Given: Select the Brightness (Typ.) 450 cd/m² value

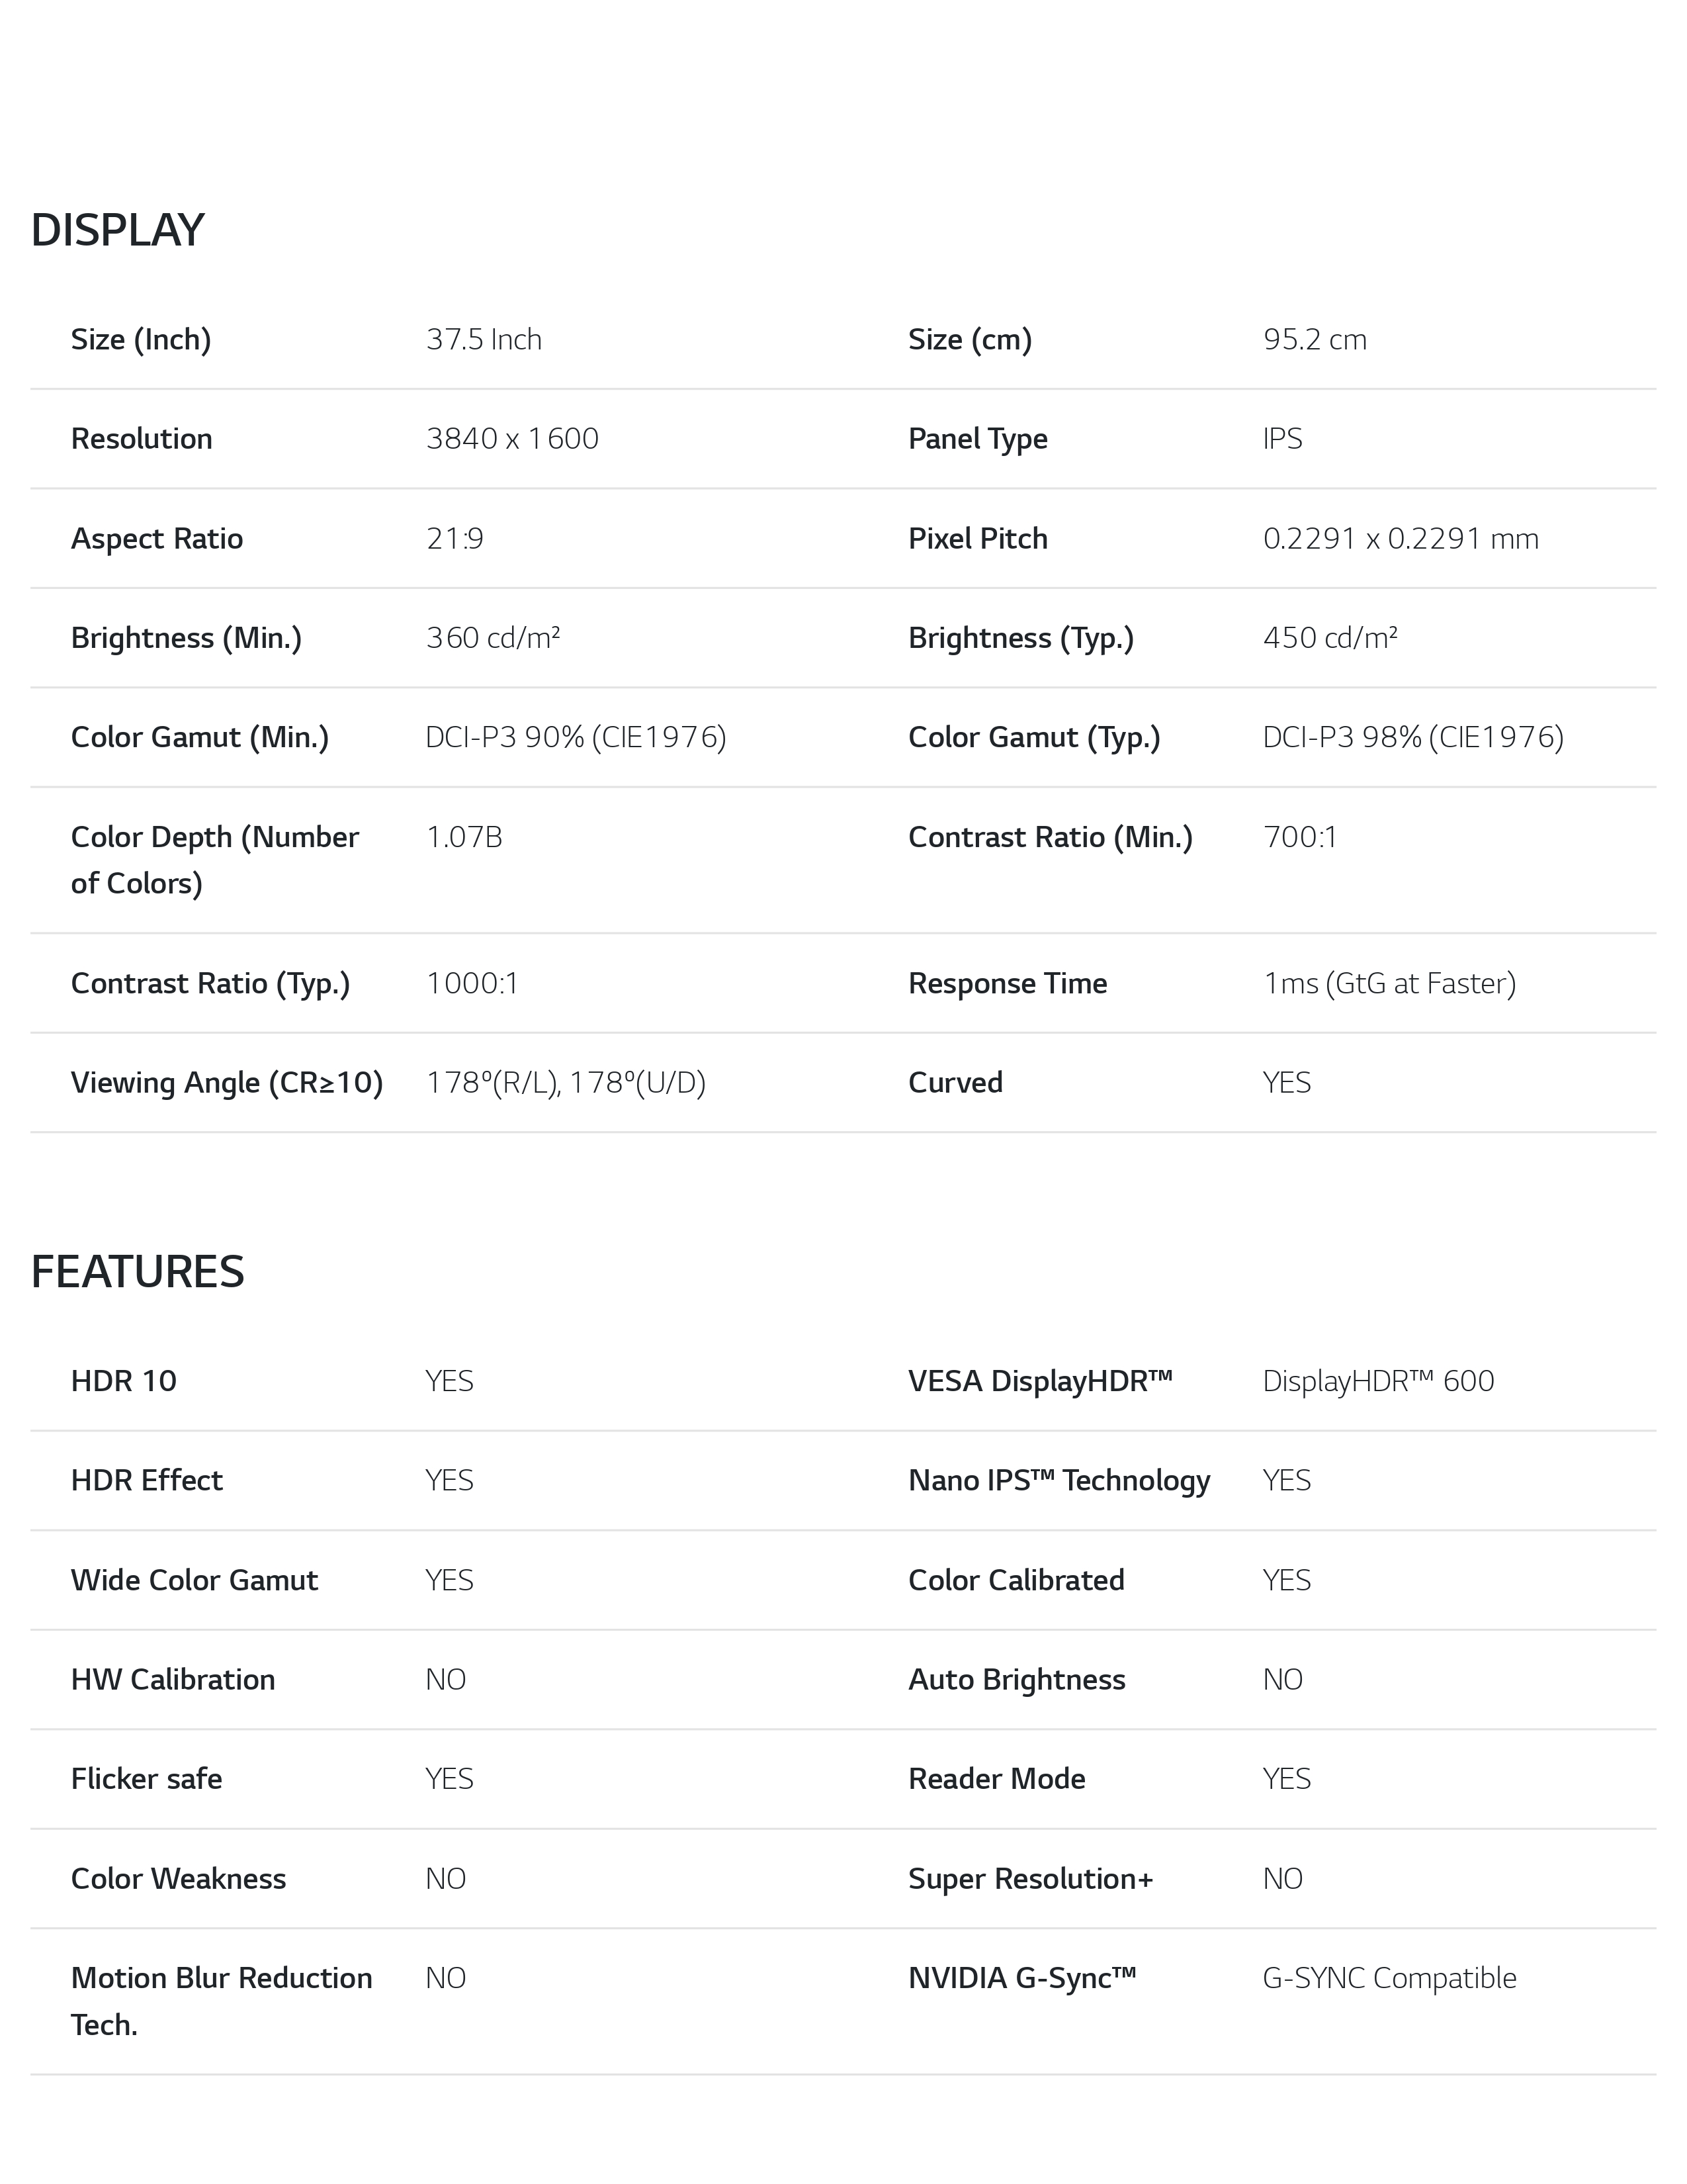Looking at the screenshot, I should [1330, 637].
